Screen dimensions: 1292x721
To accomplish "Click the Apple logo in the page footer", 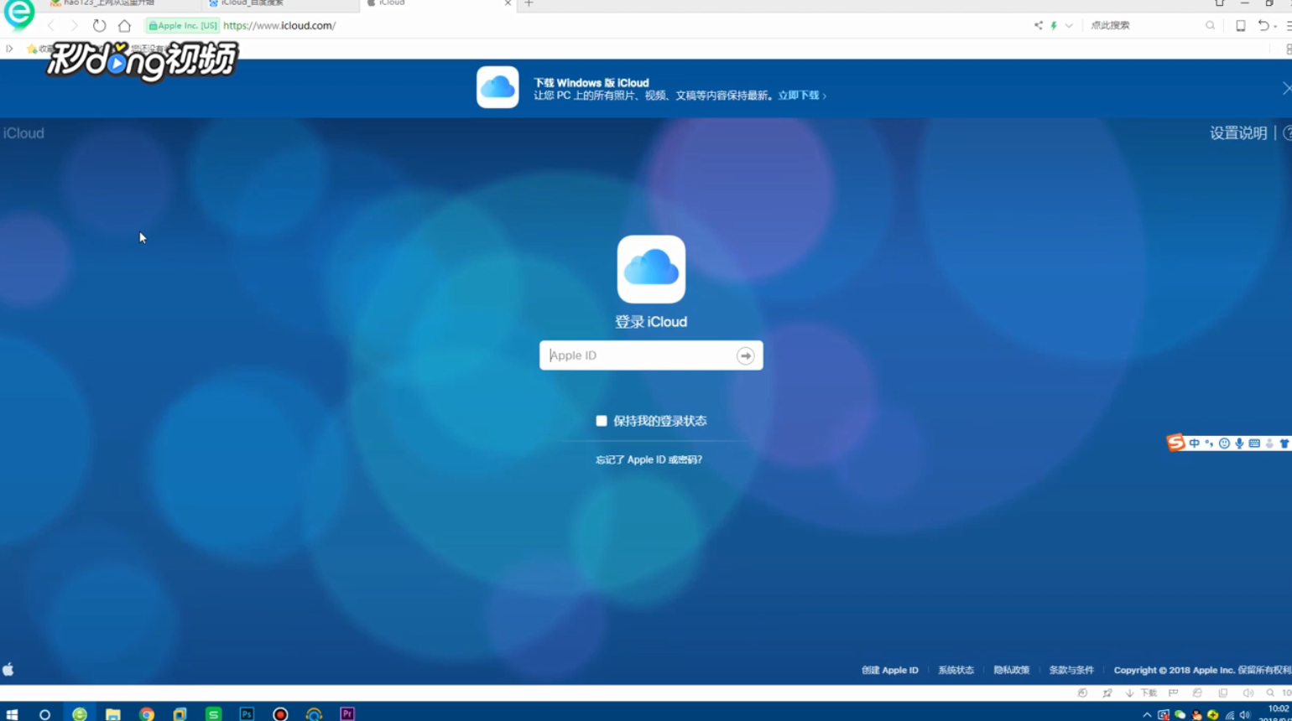I will click(x=8, y=669).
